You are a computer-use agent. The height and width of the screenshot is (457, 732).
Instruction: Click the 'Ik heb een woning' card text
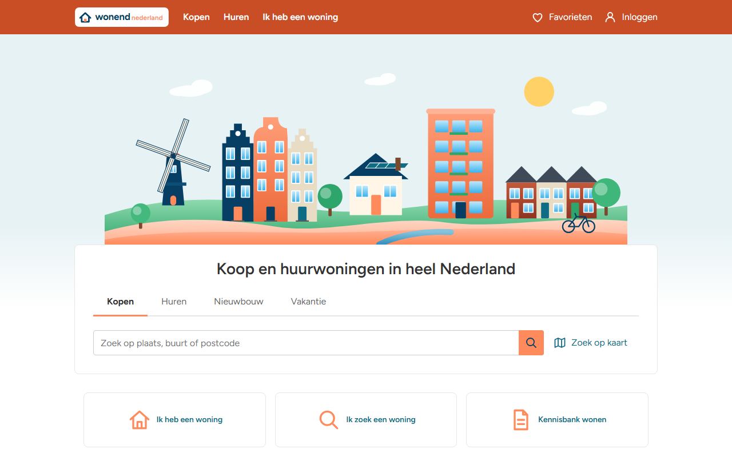click(189, 420)
